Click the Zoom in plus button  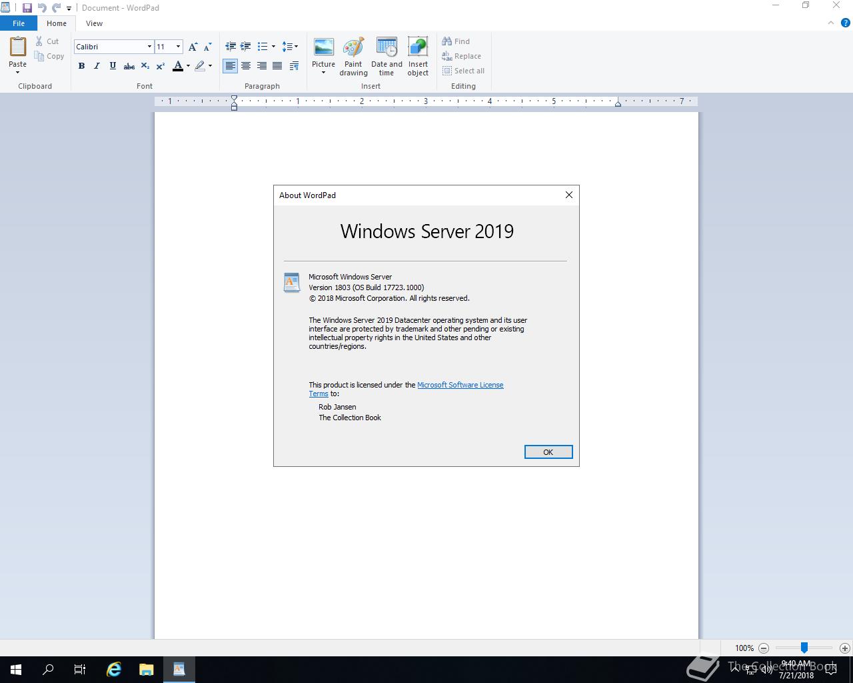tap(845, 648)
